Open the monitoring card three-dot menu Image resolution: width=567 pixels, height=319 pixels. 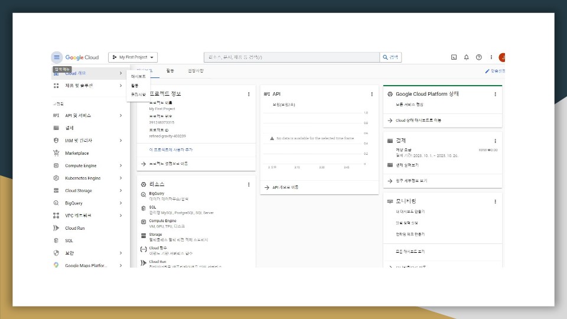tap(495, 201)
